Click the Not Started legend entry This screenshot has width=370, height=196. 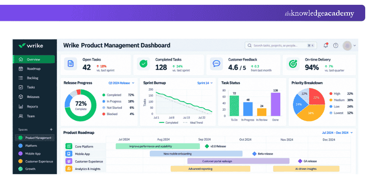[x=118, y=108]
